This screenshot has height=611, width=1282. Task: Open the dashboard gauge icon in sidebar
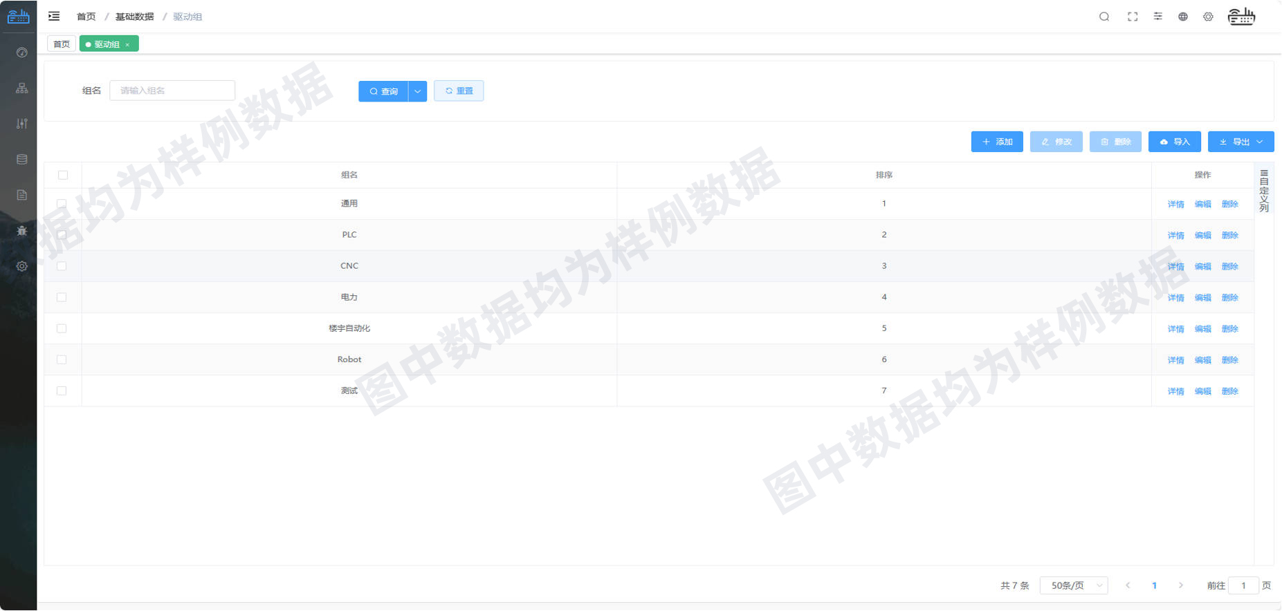22,53
